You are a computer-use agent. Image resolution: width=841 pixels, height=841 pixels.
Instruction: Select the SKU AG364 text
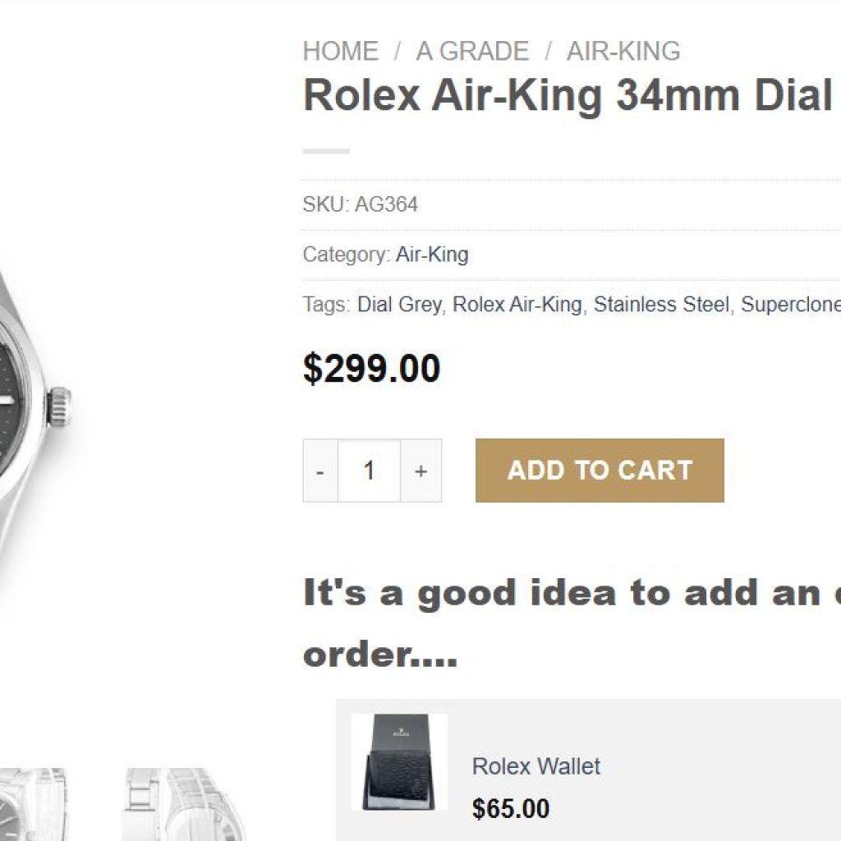[x=361, y=205]
